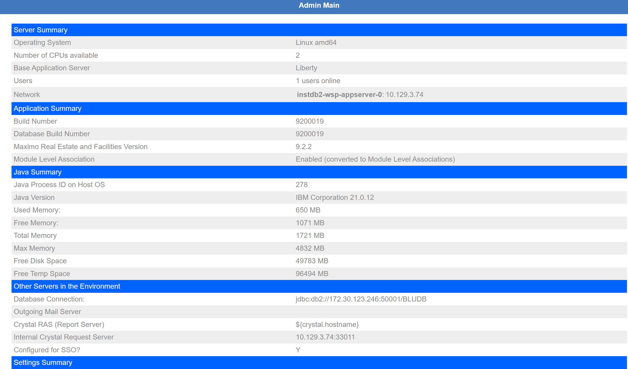Click the Free Disk Space value 49783 MB

point(312,261)
